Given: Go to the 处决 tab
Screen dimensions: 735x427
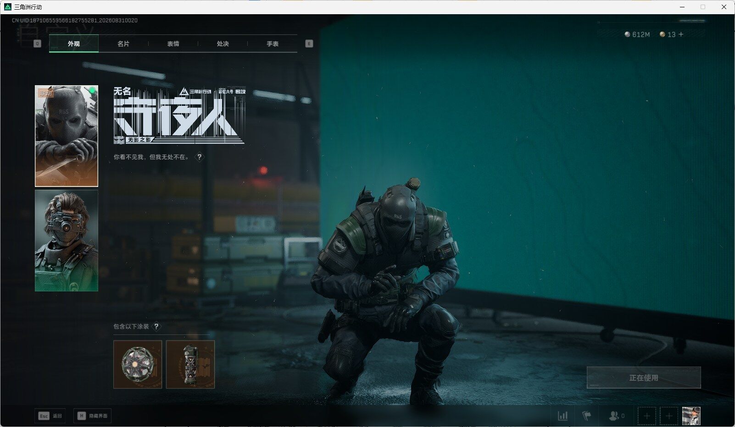Looking at the screenshot, I should coord(223,44).
